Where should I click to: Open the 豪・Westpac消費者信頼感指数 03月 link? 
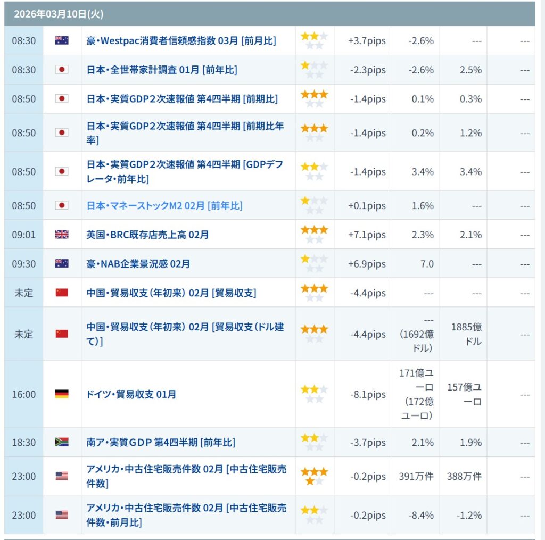coord(181,40)
